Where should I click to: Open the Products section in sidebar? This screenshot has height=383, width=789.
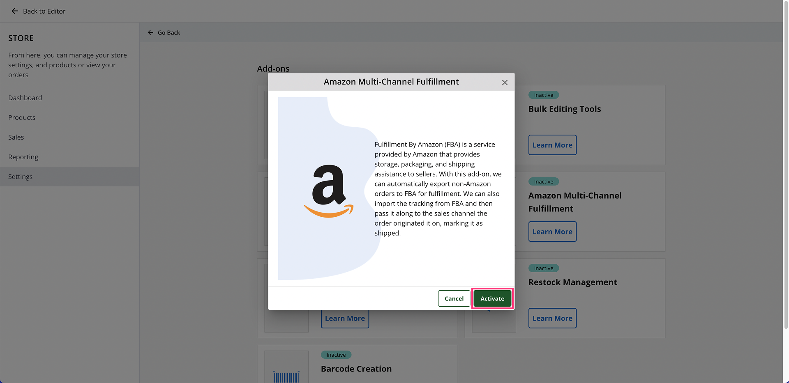point(69,117)
